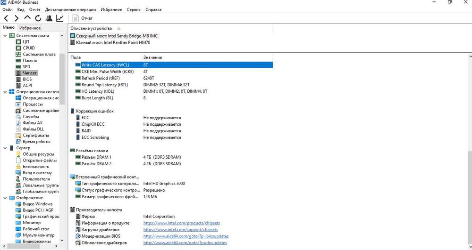The width and height of the screenshot is (472, 250).
Task: Open the graph toolbar icon
Action: point(59,18)
